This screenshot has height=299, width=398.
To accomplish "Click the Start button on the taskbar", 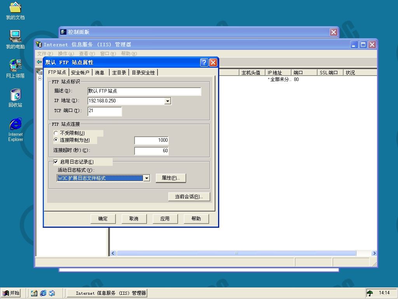I will pyautogui.click(x=10, y=293).
